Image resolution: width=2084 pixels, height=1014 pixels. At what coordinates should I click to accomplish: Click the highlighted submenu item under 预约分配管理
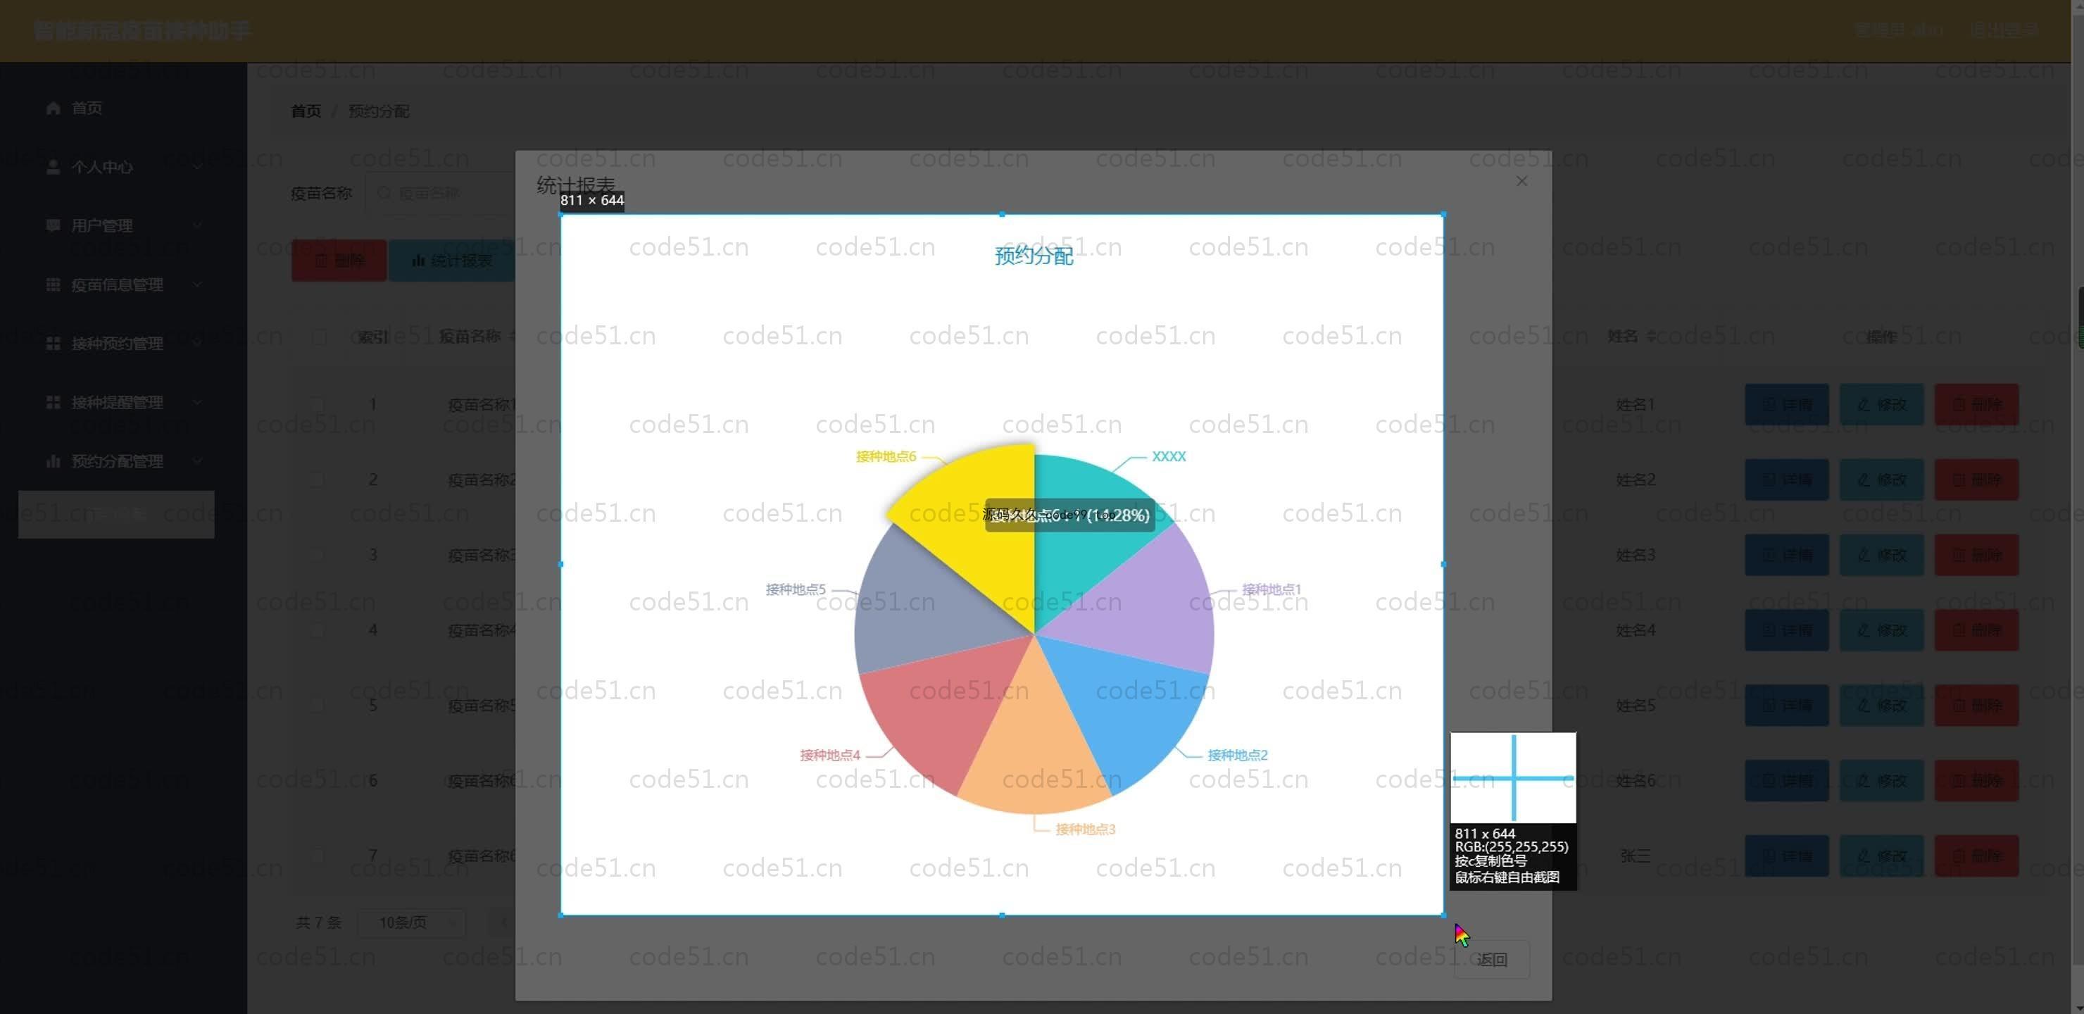(x=116, y=515)
